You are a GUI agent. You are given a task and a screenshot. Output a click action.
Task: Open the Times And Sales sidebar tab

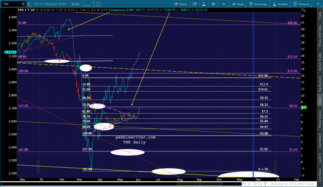[x=320, y=36]
